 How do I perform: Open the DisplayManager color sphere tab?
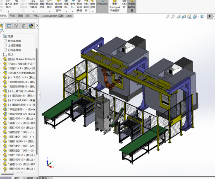tap(31, 26)
